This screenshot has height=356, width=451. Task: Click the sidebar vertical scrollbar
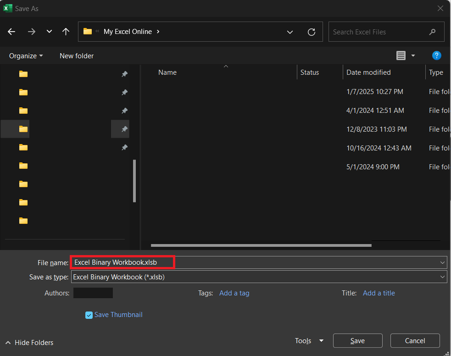134,181
